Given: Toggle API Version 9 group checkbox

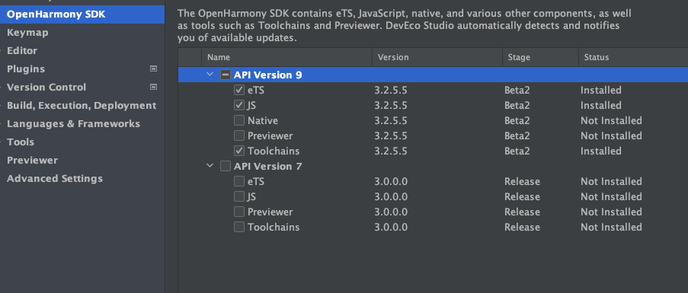Looking at the screenshot, I should point(225,75).
